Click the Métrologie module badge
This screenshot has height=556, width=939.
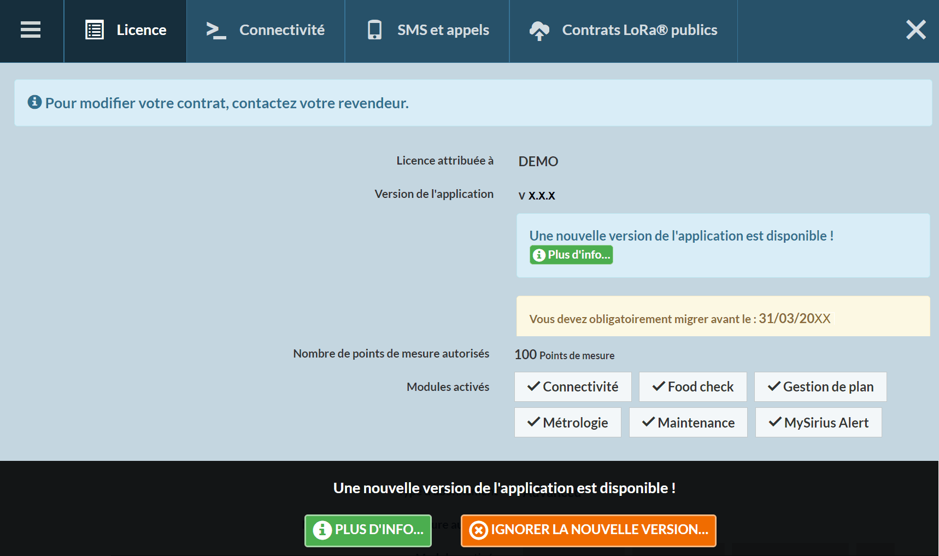pos(568,423)
